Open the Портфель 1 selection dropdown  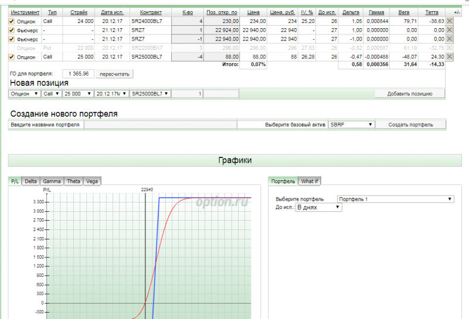pyautogui.click(x=395, y=199)
